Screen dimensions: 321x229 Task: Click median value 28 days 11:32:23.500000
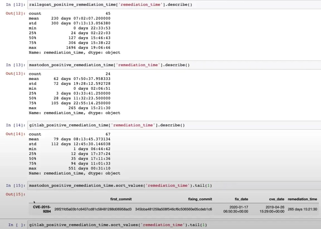(82, 98)
